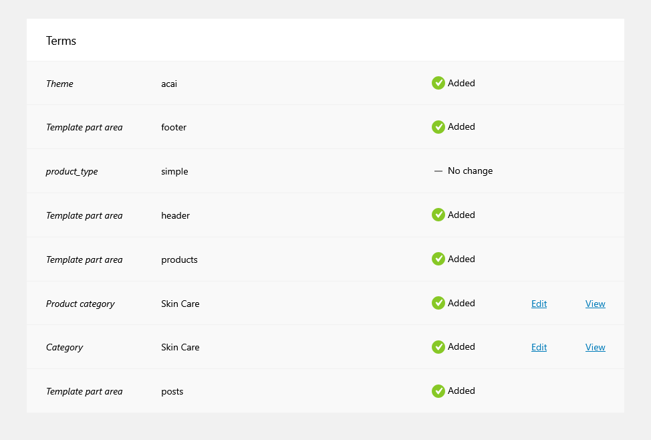Viewport: 651px width, 440px height.
Task: Click Added status text in header row
Action: [x=461, y=215]
